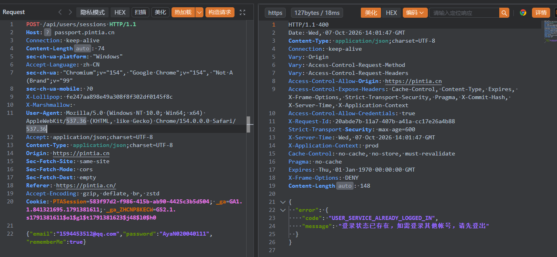This screenshot has height=257, width=557.
Task: Click the HTTP/1.1 400 status line
Action: pyautogui.click(x=309, y=25)
